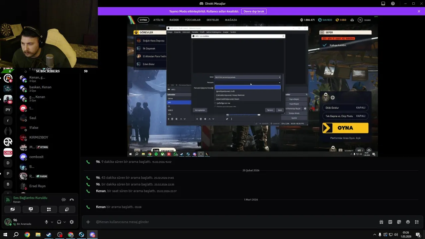Dismiss the streamer mode purple banner
Viewport: 425px width, 239px height.
(419, 11)
